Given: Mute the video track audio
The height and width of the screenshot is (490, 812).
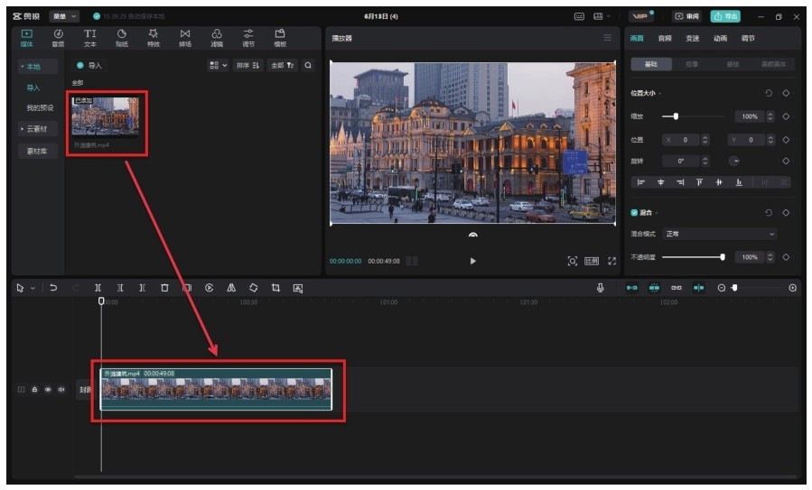Looking at the screenshot, I should pyautogui.click(x=61, y=390).
